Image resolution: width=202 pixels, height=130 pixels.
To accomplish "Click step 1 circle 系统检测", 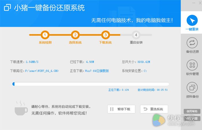I will [x=45, y=35].
